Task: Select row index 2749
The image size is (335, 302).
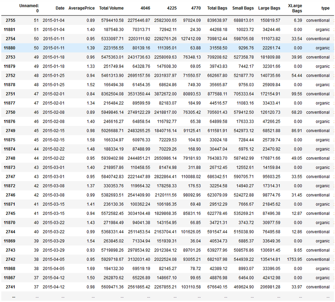Action: [11, 131]
